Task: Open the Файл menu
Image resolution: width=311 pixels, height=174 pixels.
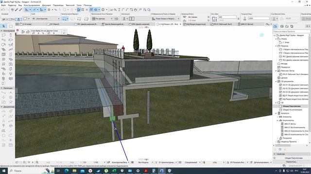Action: (3, 5)
